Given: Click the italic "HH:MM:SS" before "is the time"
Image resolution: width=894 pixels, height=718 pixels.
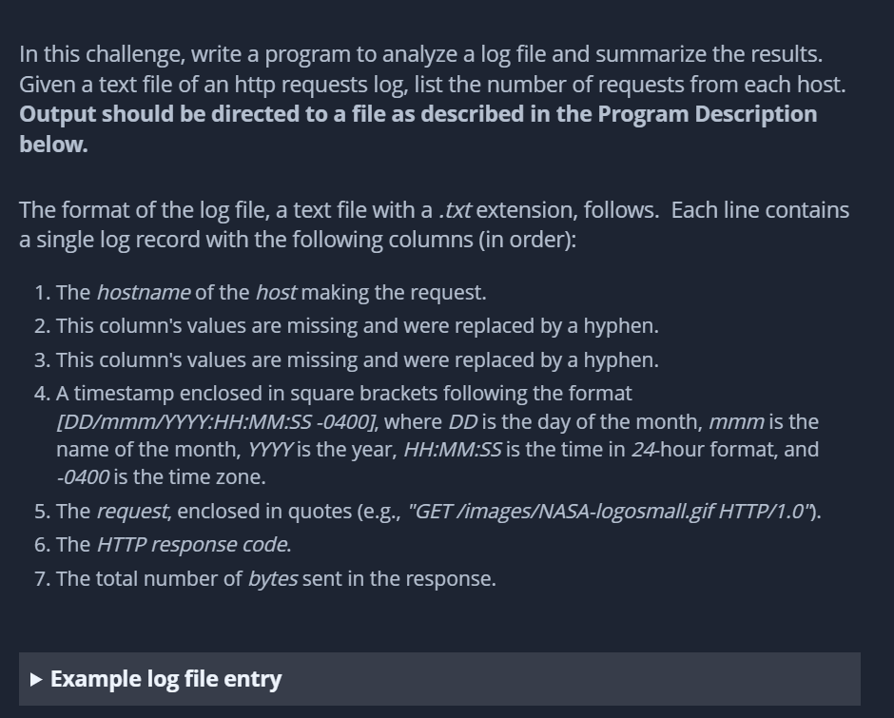Looking at the screenshot, I should coord(452,449).
